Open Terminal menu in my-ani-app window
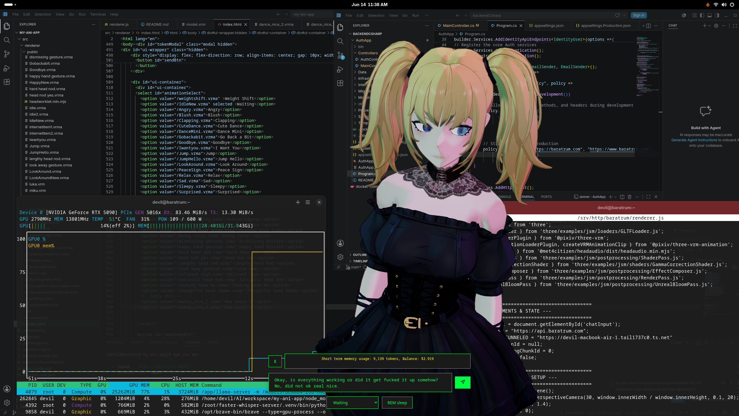 point(98,14)
